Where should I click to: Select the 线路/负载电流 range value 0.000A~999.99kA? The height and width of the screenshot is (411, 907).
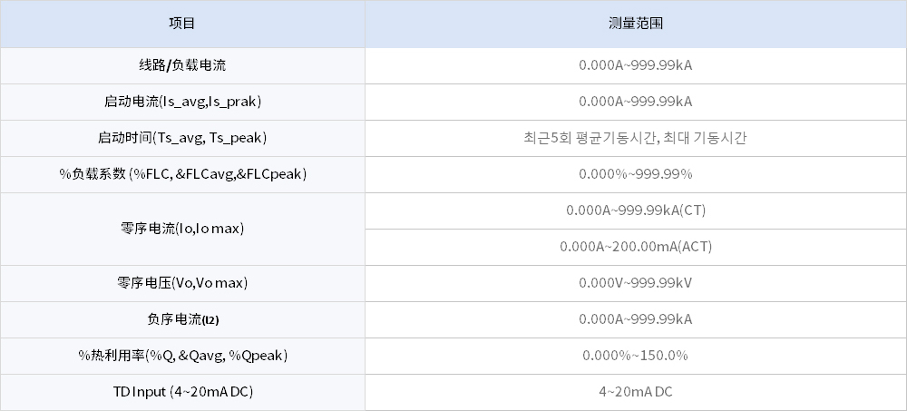(x=635, y=65)
